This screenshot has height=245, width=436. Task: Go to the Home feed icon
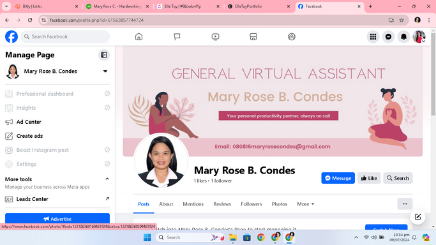(x=139, y=36)
